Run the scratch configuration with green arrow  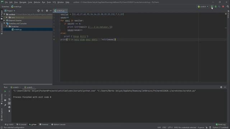tap(212, 6)
